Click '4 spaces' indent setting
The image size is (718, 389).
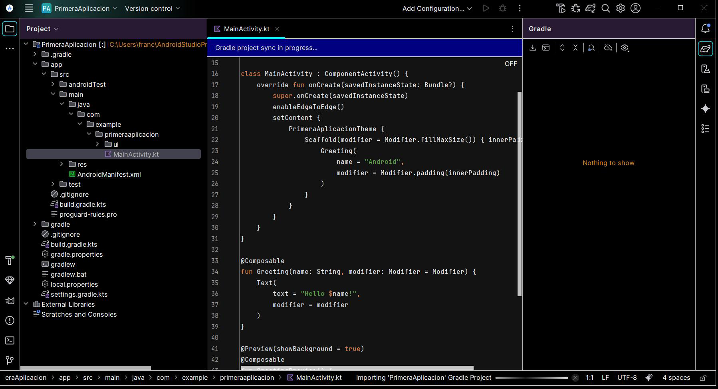[676, 377]
